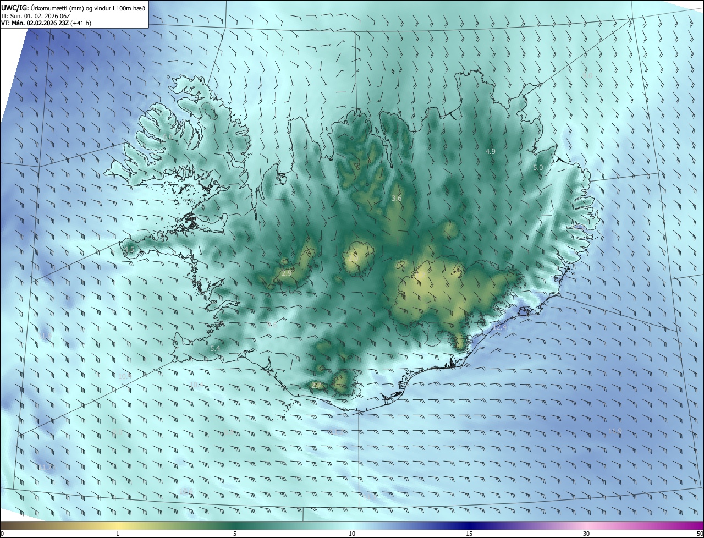
Task: Click the 4.9 value in northeast Iceland
Action: 491,151
